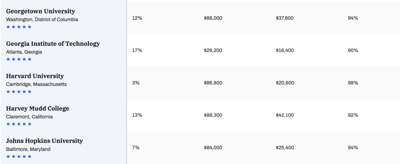The height and width of the screenshot is (164, 400).
Task: Click the Washington, District of Columbia location text
Action: pos(42,19)
